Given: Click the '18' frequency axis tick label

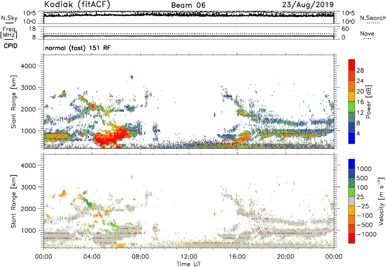Looking at the screenshot, I should pyautogui.click(x=32, y=29).
